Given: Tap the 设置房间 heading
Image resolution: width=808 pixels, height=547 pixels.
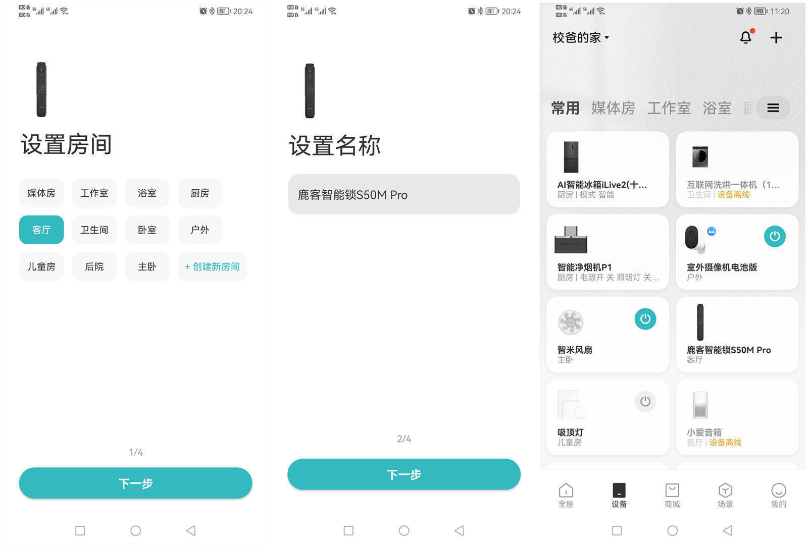Looking at the screenshot, I should click(66, 144).
